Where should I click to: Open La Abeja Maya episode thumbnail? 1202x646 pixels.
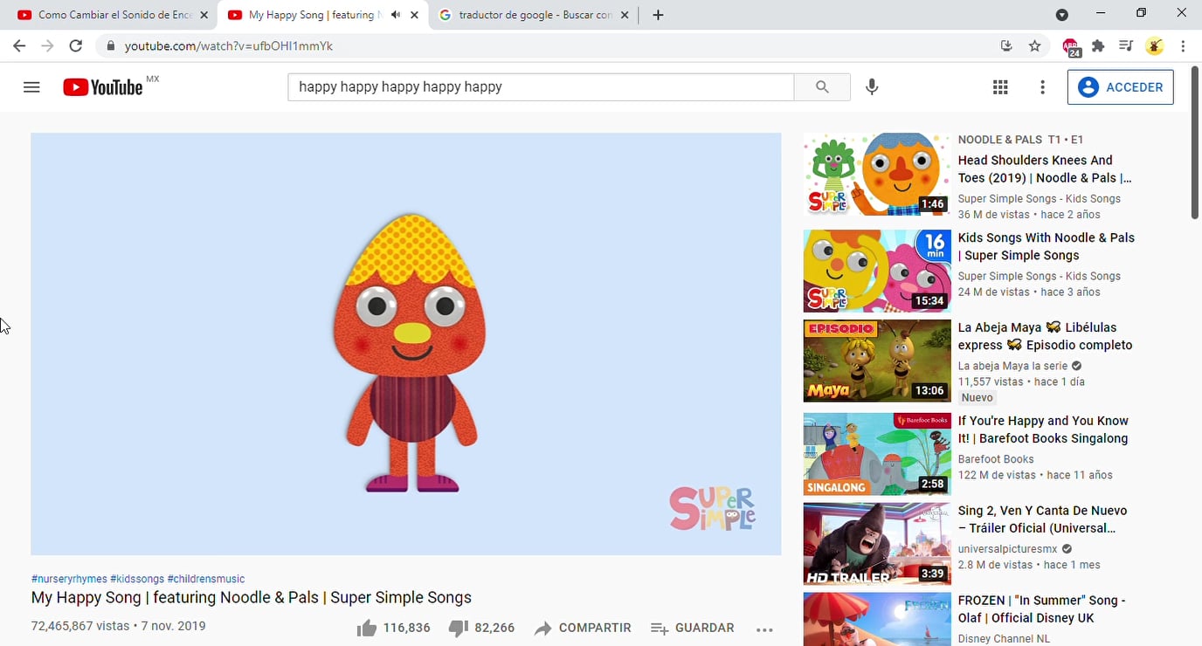877,361
